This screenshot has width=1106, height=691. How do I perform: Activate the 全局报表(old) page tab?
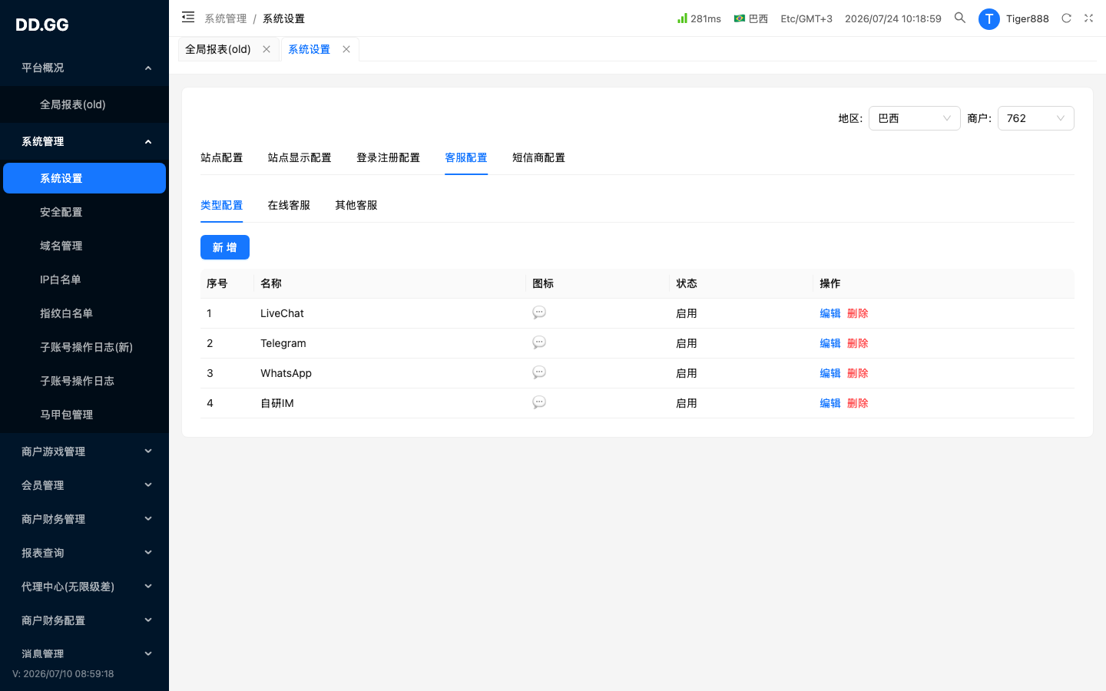218,49
